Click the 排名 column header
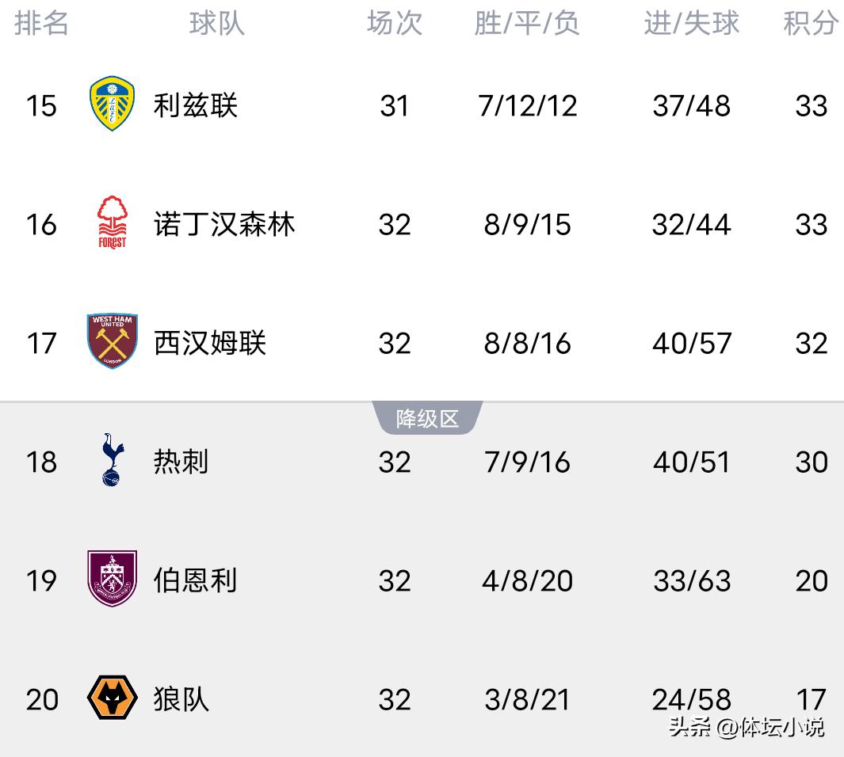Screen dimensions: 844x757 pos(41,24)
